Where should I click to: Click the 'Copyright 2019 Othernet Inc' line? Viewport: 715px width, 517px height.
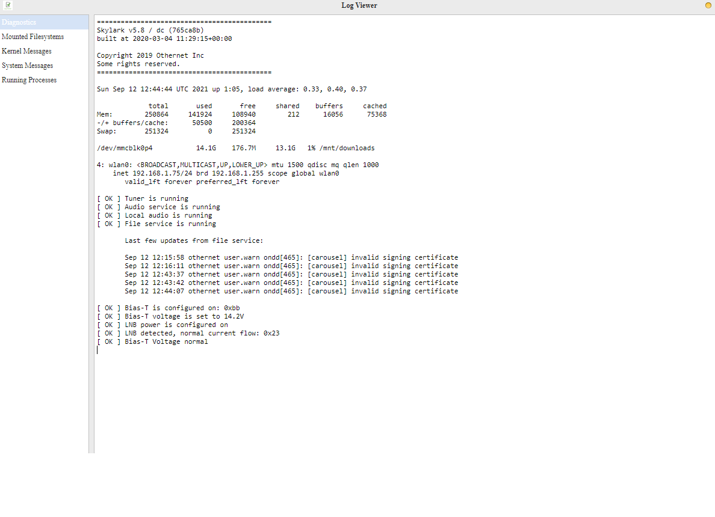(x=150, y=55)
